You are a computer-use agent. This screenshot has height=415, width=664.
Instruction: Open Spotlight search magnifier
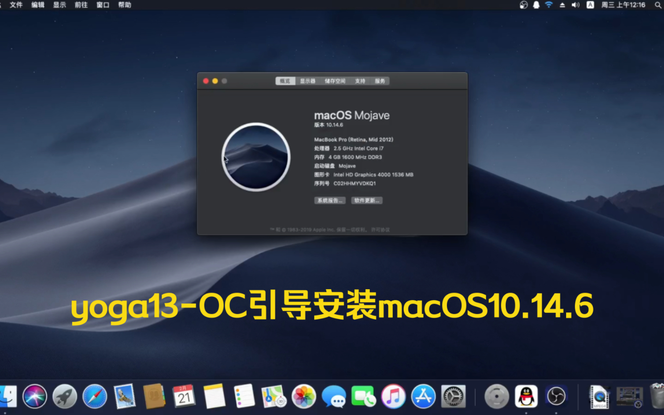pyautogui.click(x=658, y=5)
